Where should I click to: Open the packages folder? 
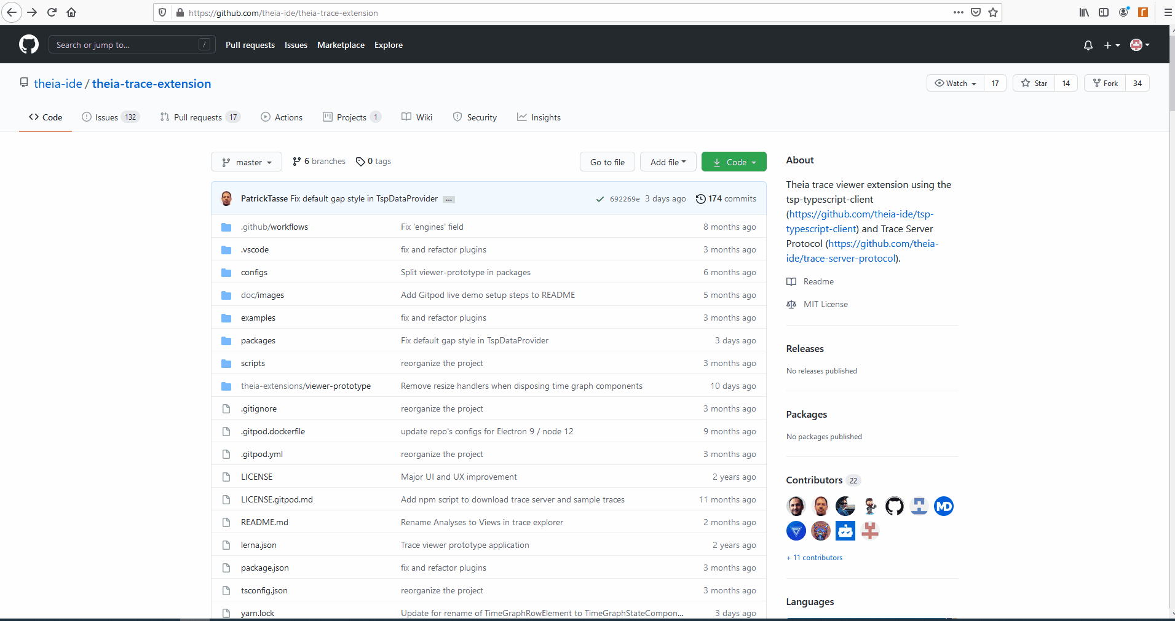[x=258, y=340]
